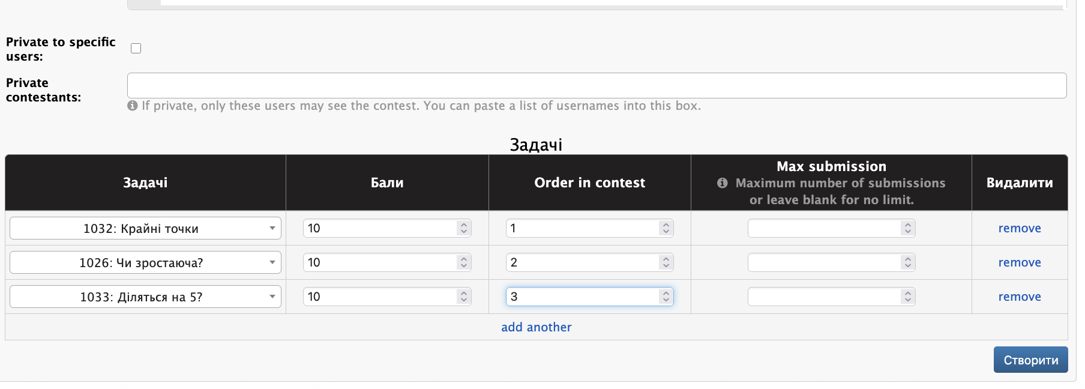1085x389 pixels.
Task: Click stepper arrows on 1032 points field
Action: [x=463, y=228]
